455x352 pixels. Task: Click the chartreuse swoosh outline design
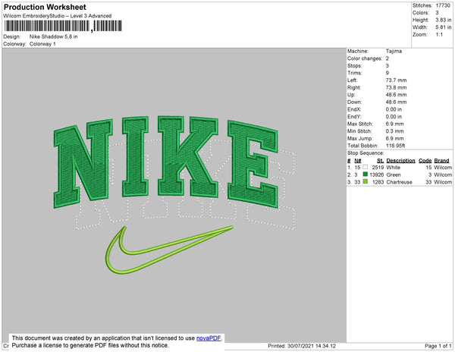169,250
